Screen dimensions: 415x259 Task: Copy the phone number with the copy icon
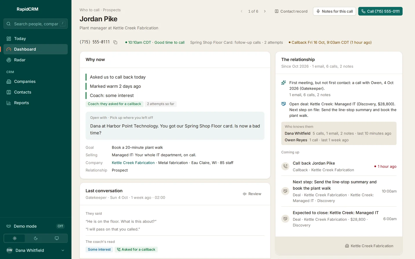click(115, 42)
